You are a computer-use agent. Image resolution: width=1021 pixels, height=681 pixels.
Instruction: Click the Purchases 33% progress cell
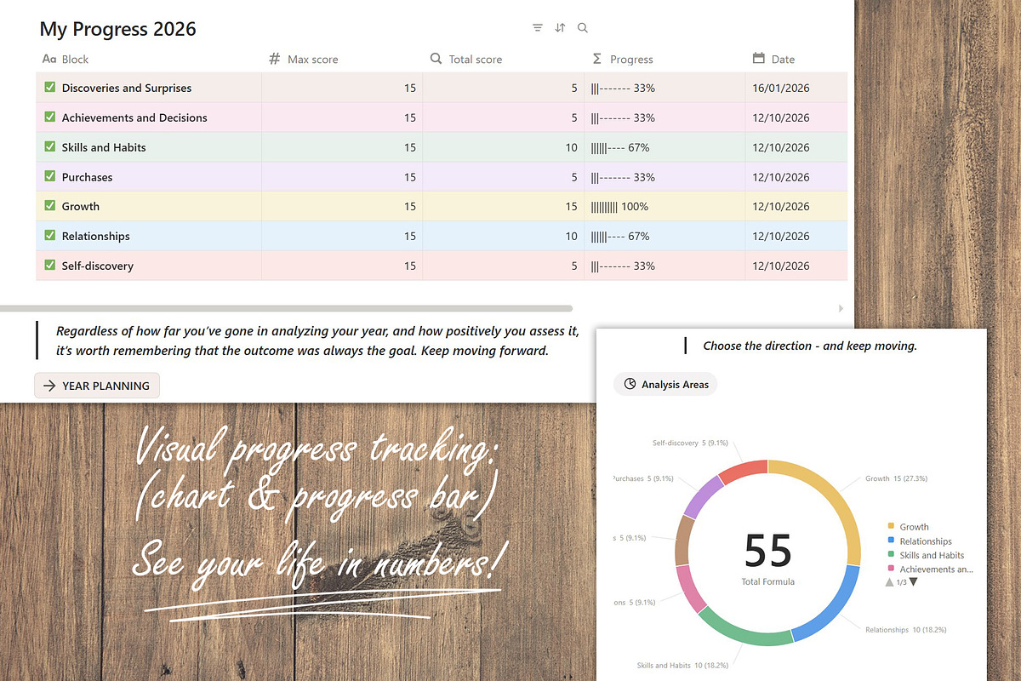pyautogui.click(x=665, y=177)
